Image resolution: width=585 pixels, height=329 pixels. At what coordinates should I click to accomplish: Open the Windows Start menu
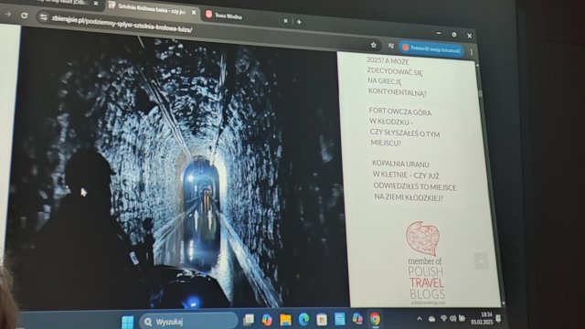(x=128, y=322)
